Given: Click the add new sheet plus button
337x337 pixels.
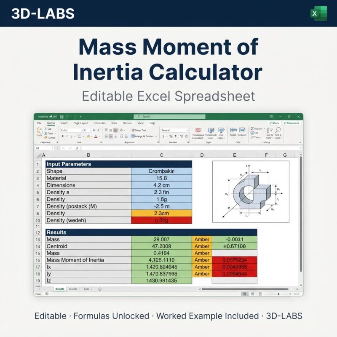Looking at the screenshot, I should click(100, 289).
